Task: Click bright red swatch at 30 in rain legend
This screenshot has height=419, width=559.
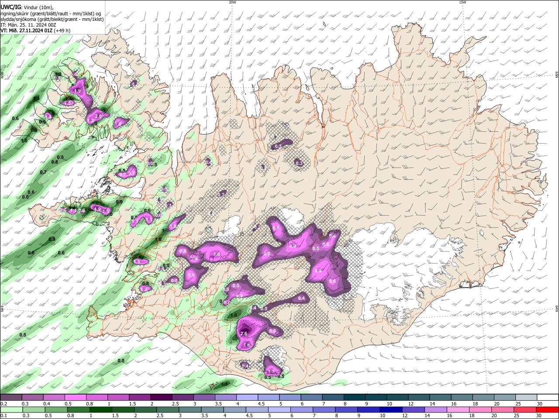Action: [x=547, y=409]
